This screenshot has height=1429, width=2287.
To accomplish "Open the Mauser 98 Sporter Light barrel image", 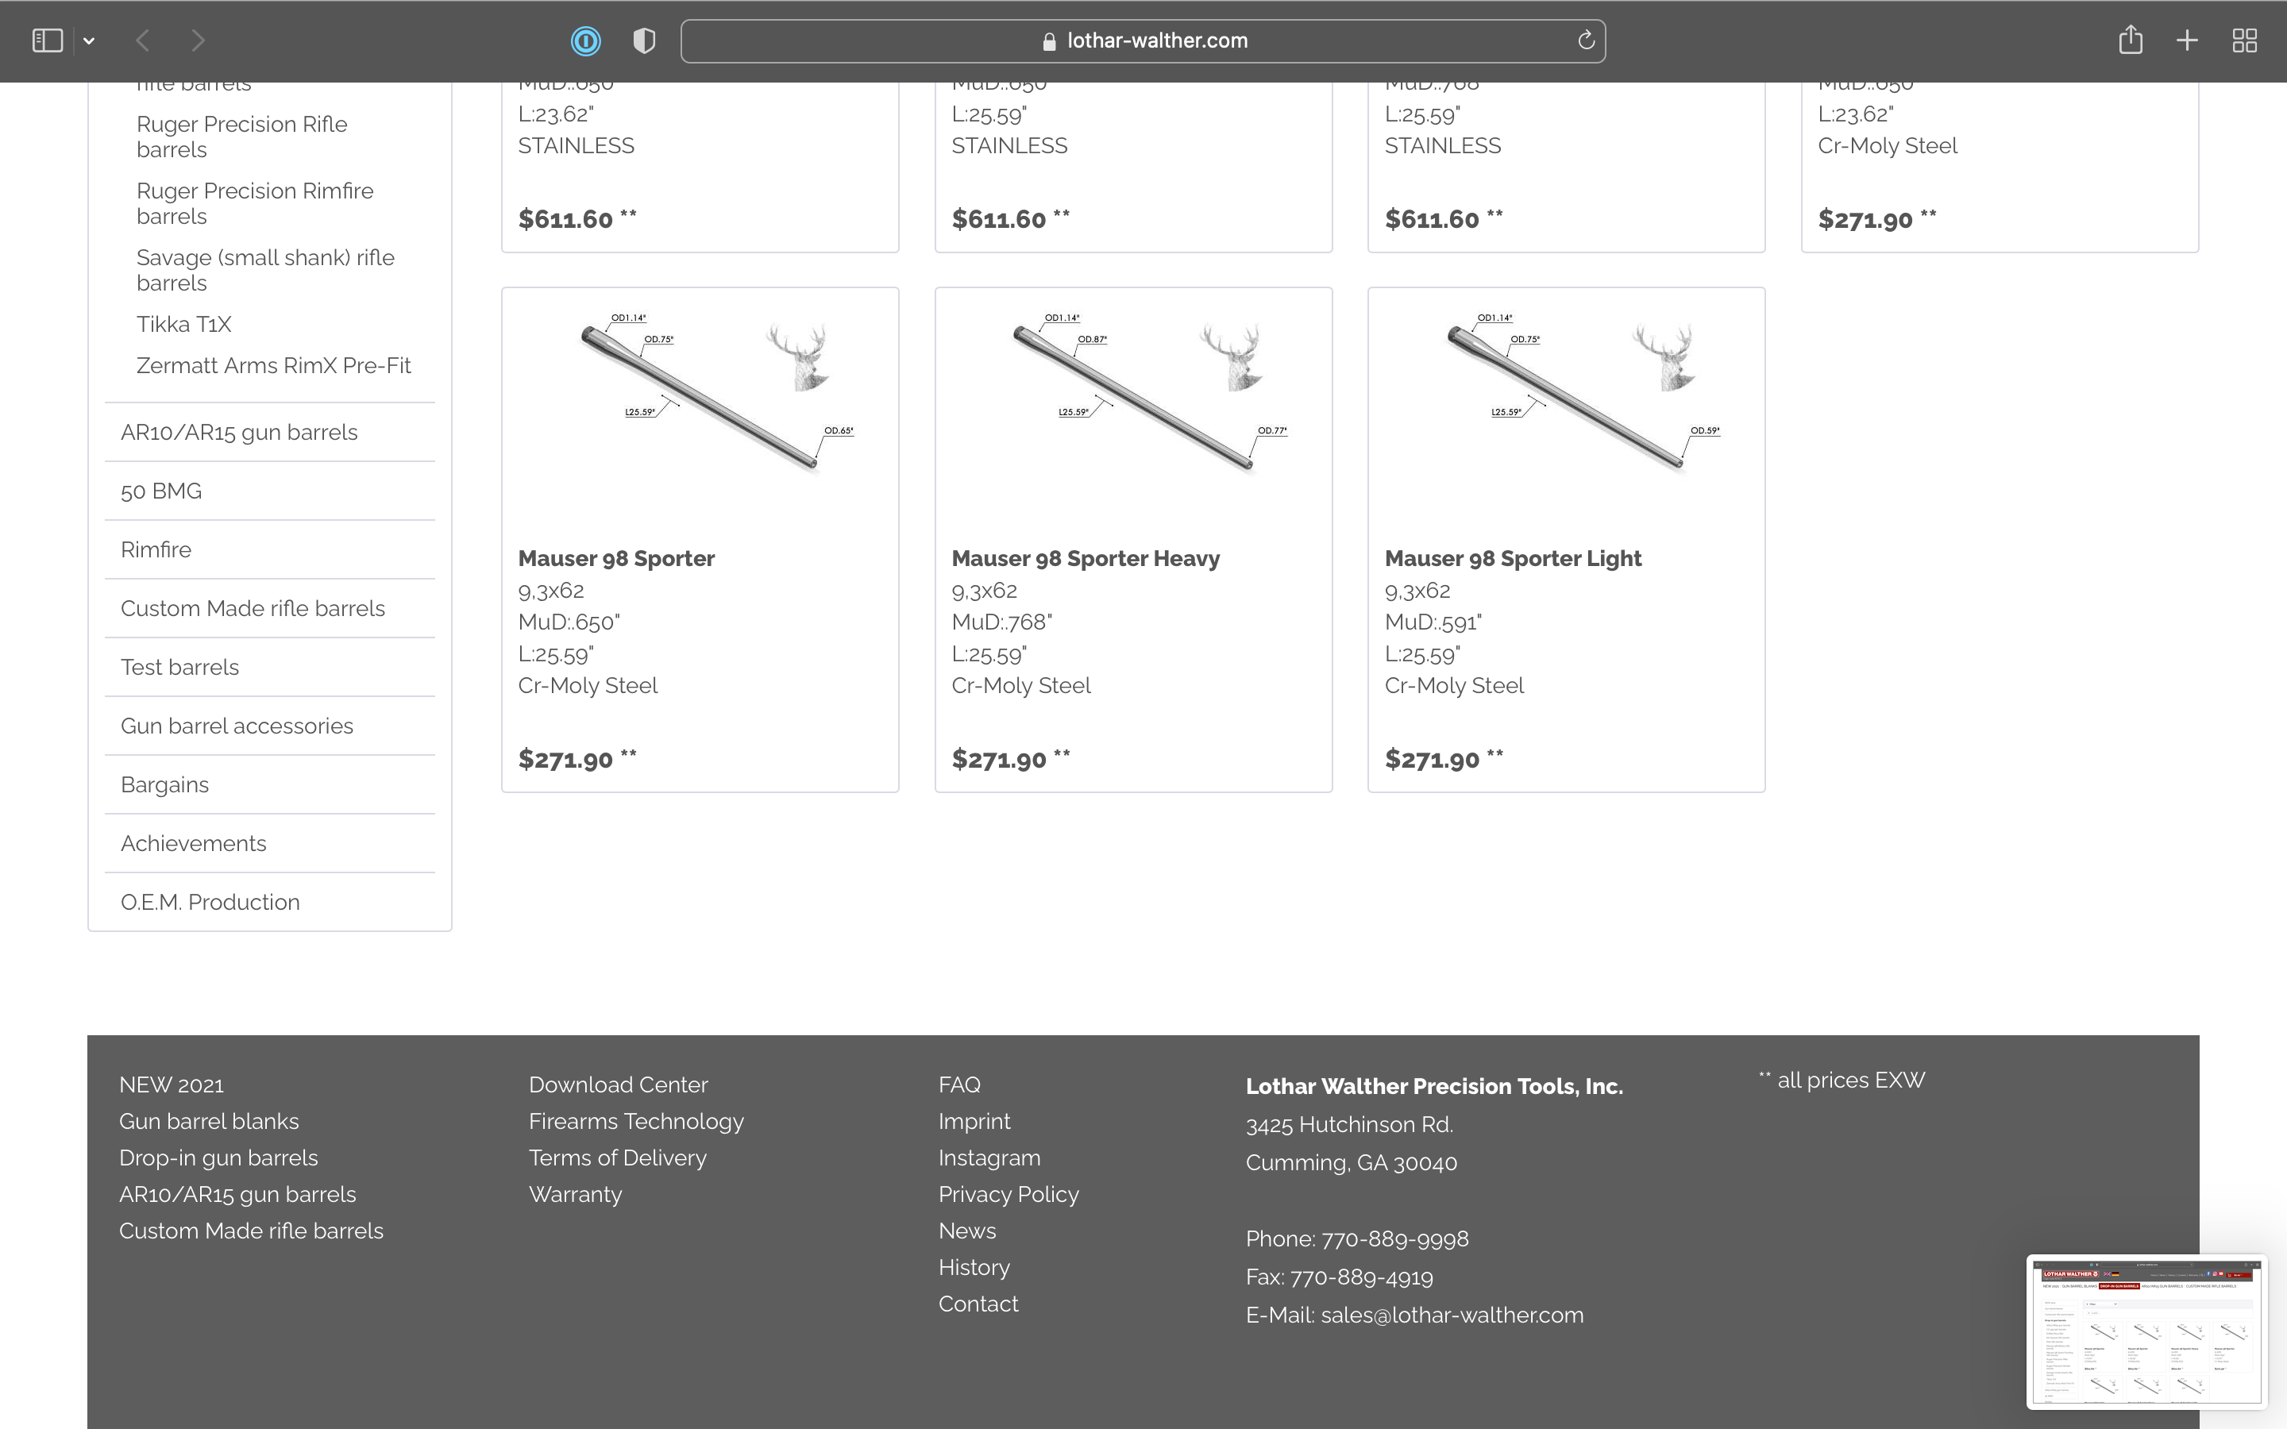I will [x=1566, y=395].
